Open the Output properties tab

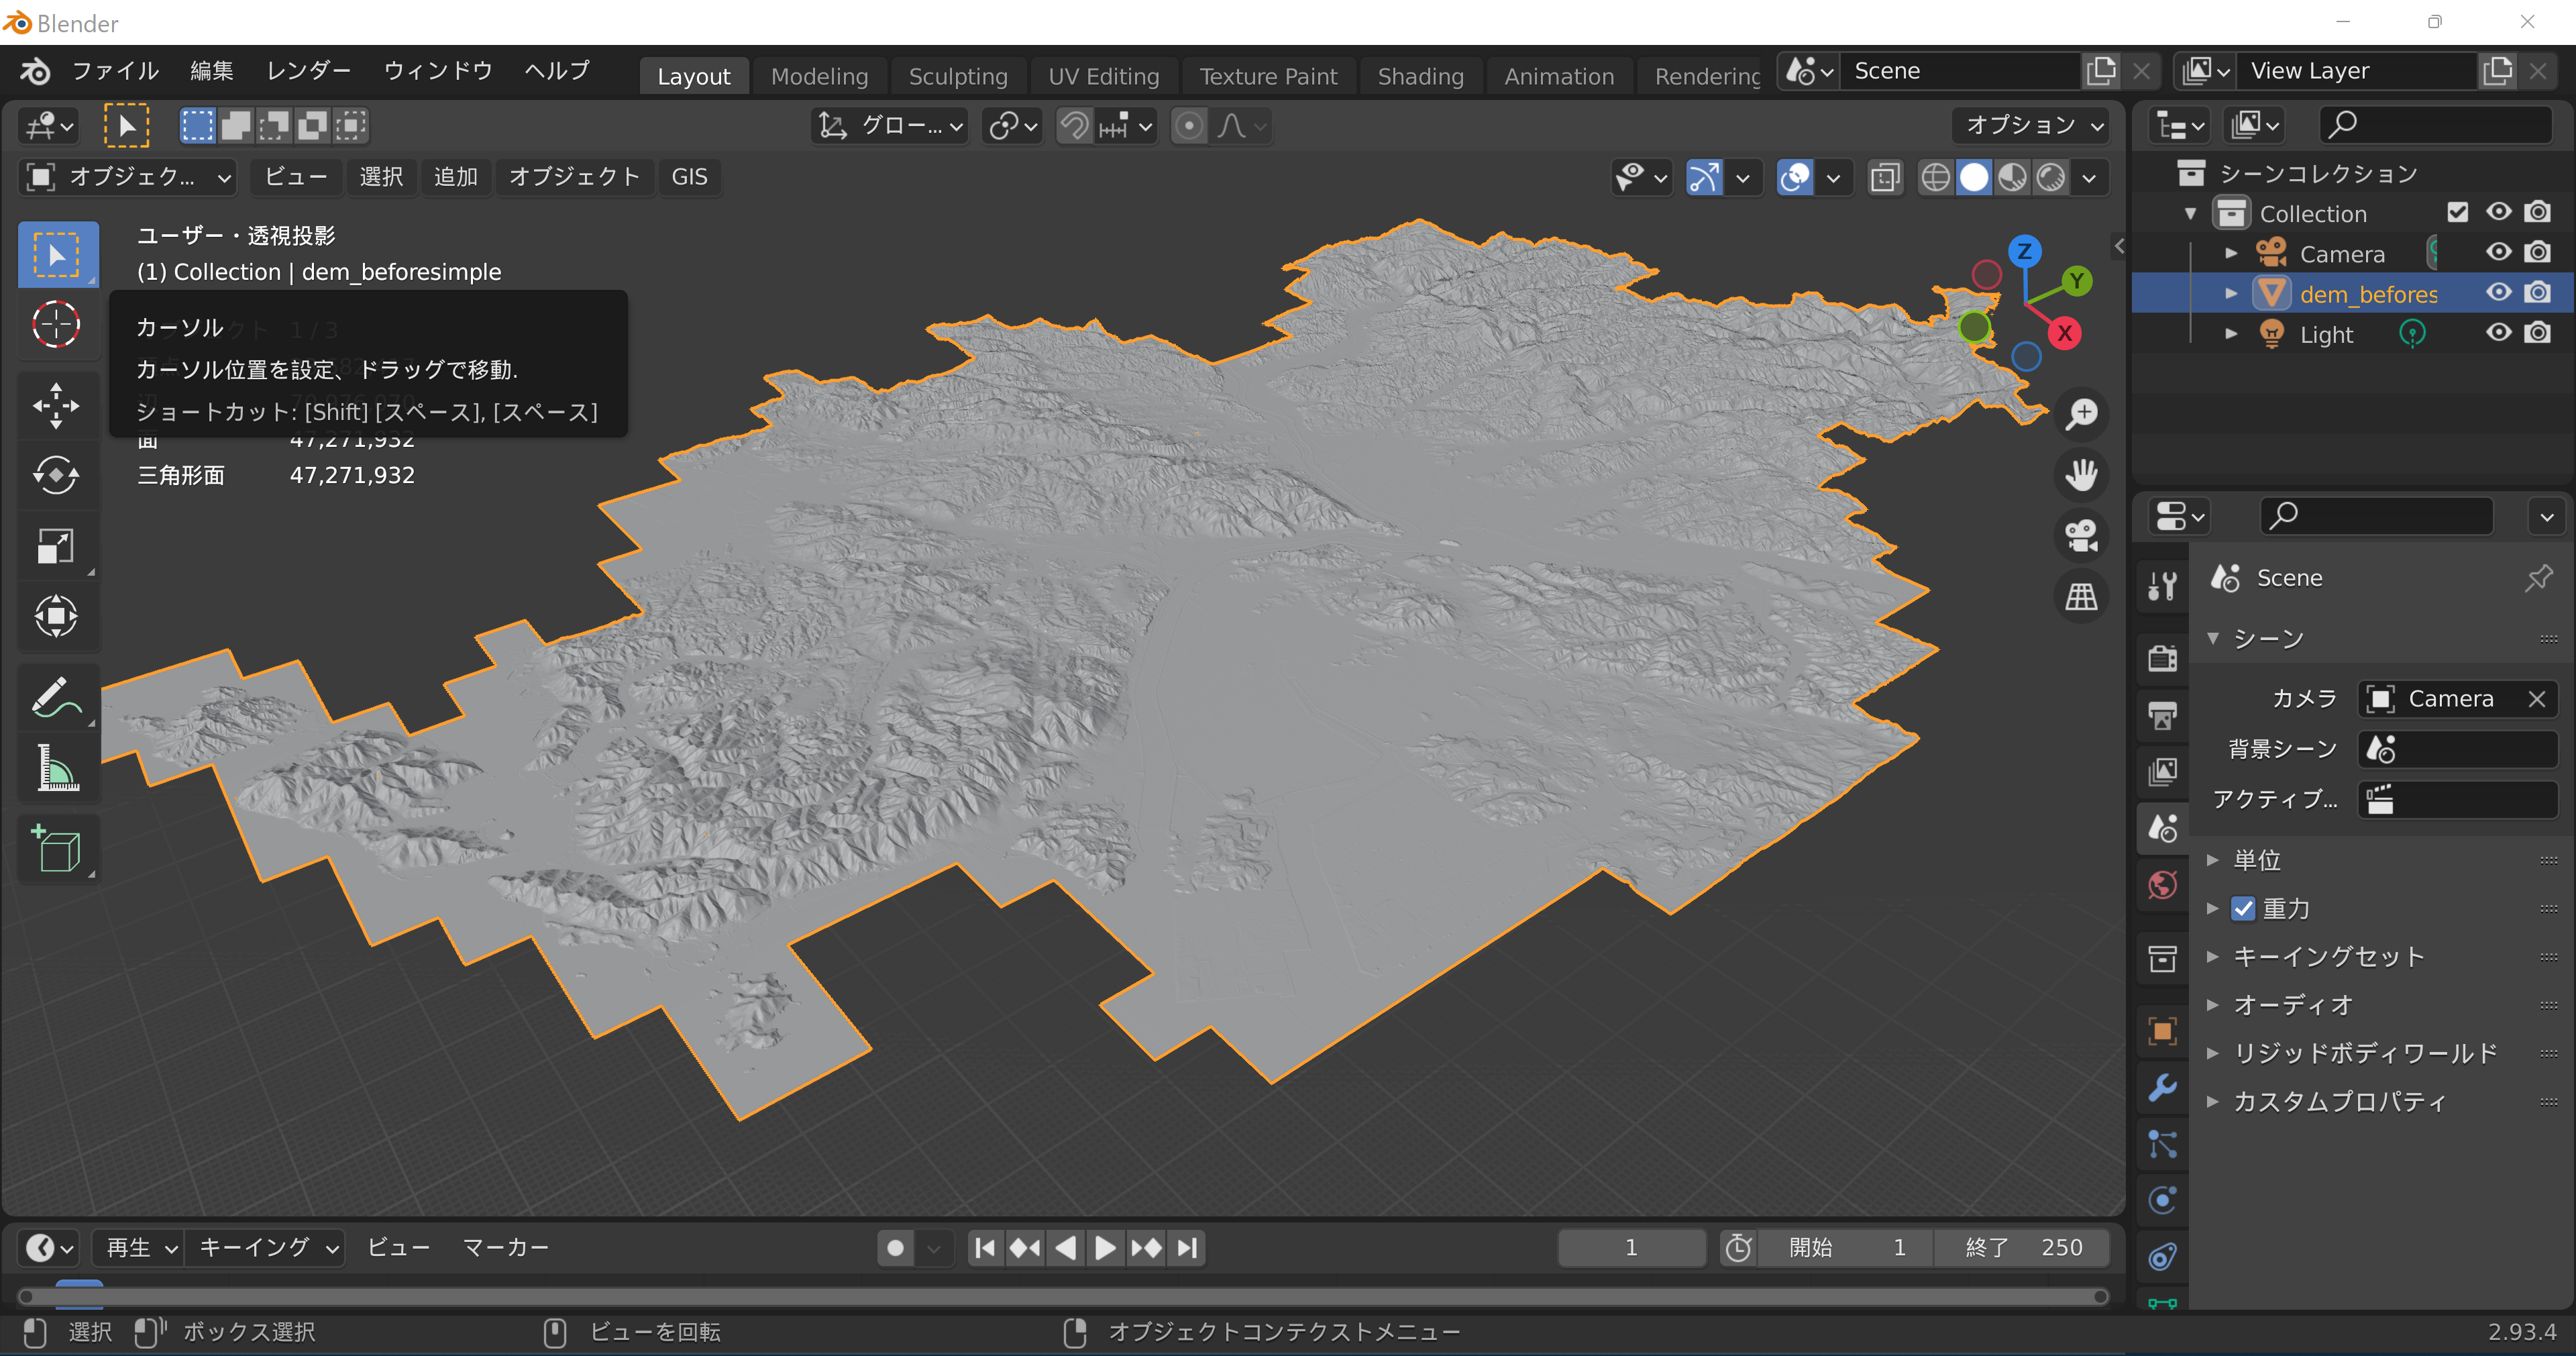2162,715
